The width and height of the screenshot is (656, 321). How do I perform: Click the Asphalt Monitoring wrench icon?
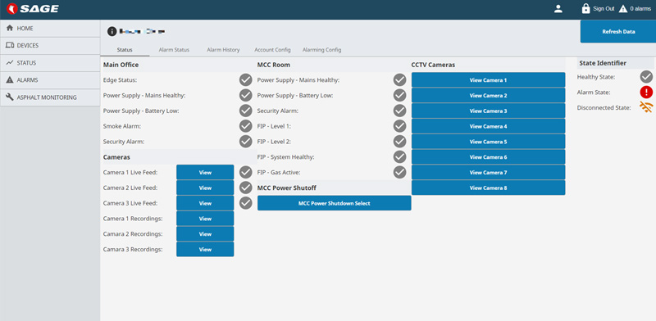[x=10, y=97]
